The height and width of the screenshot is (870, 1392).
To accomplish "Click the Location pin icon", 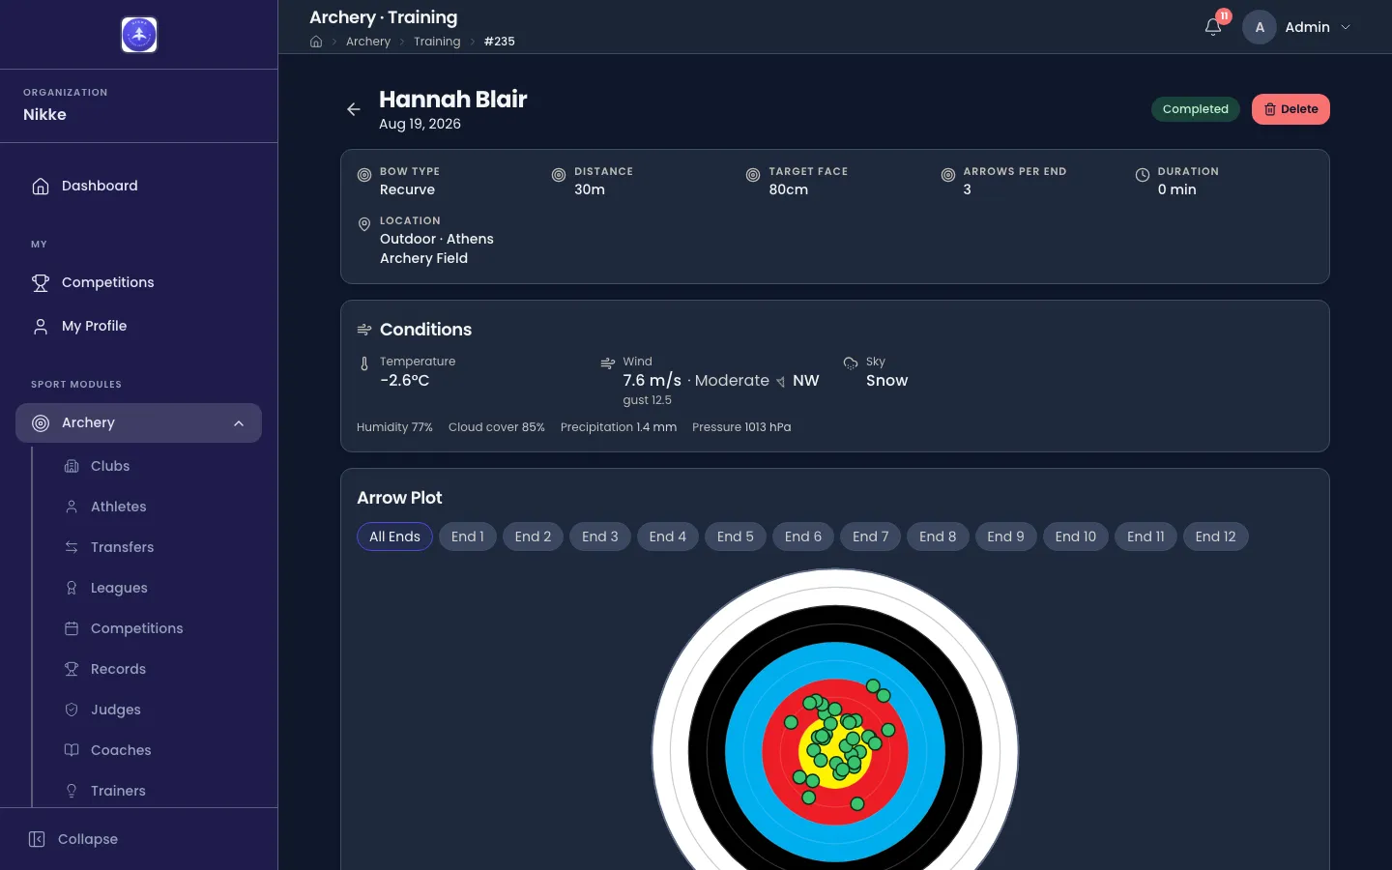I will pyautogui.click(x=364, y=224).
